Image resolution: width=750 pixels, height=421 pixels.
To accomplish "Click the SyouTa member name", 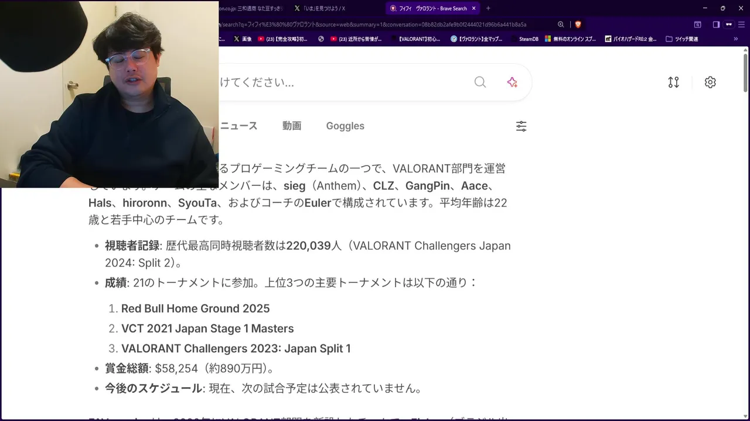I will (x=197, y=203).
